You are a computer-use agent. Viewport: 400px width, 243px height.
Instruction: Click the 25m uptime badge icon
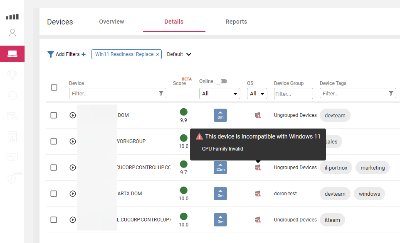pyautogui.click(x=220, y=168)
